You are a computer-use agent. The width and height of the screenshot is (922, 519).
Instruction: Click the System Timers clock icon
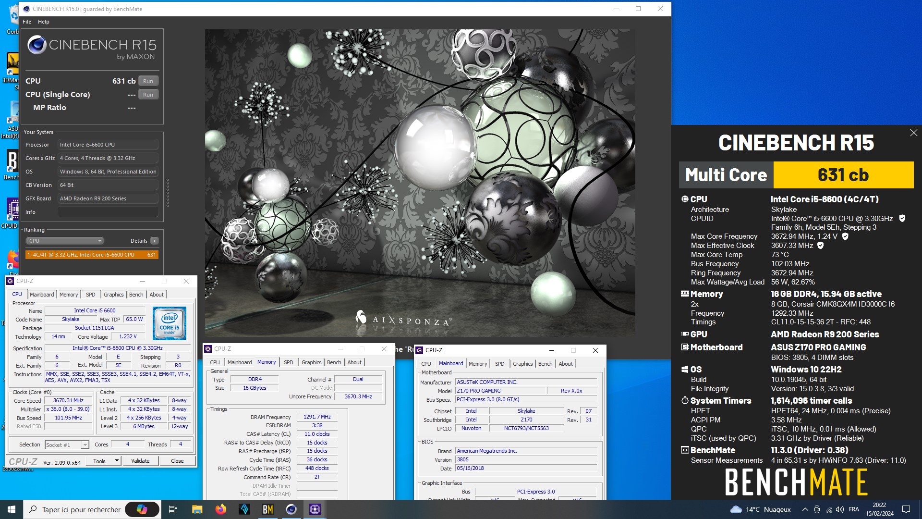pos(685,400)
